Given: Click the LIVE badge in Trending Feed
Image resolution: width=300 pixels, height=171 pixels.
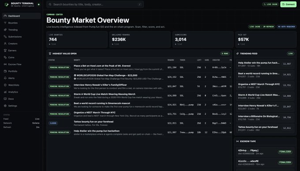Looking at the screenshot, I should click(290, 54).
